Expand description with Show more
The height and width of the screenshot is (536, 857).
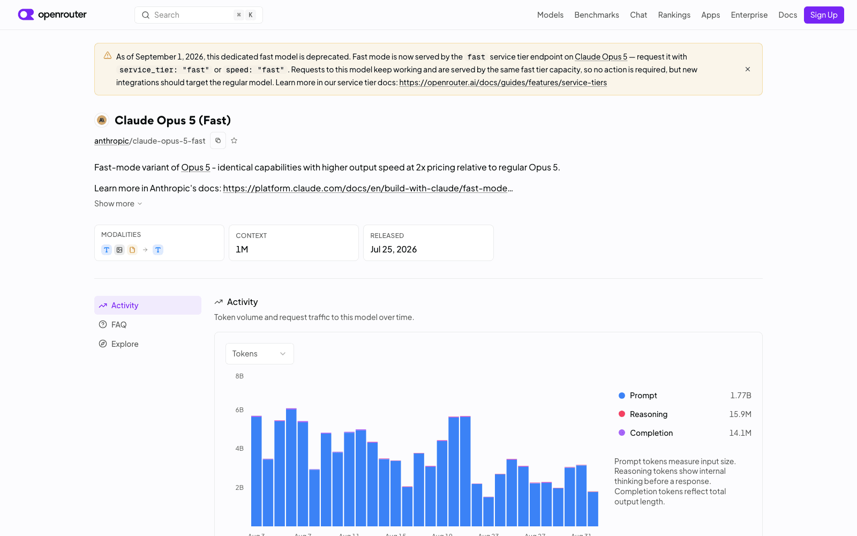click(118, 204)
